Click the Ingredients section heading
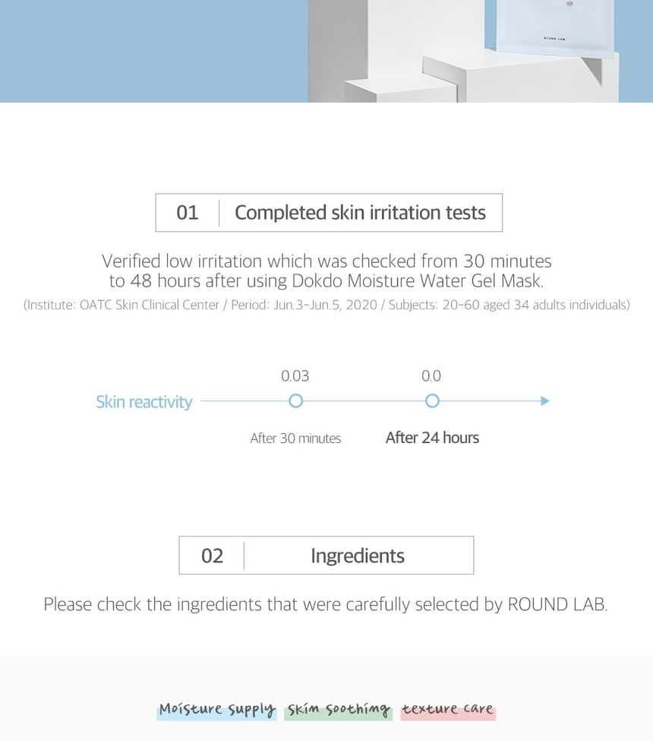This screenshot has height=741, width=653. [x=358, y=556]
